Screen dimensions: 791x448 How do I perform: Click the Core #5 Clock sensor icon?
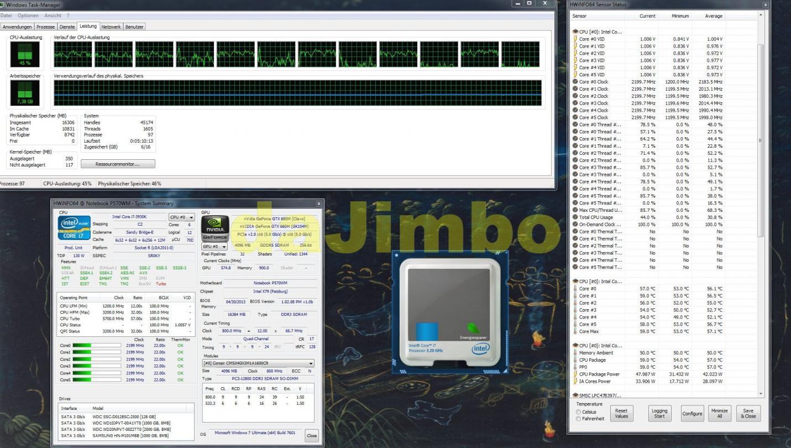[575, 117]
